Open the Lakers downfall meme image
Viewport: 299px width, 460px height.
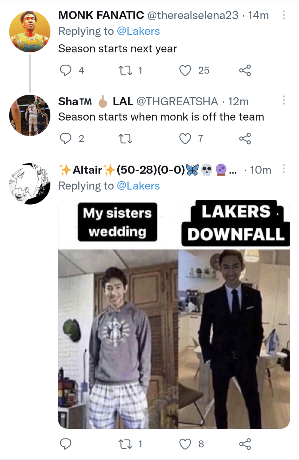[x=174, y=314]
